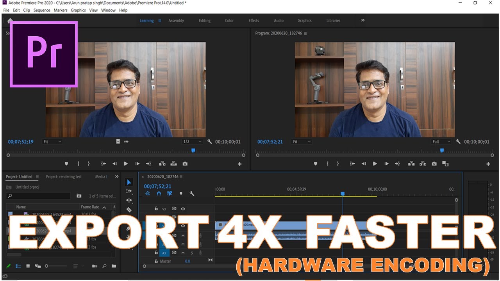
Task: Open Source monitor 1/2 resolution dropdown
Action: [x=193, y=142]
